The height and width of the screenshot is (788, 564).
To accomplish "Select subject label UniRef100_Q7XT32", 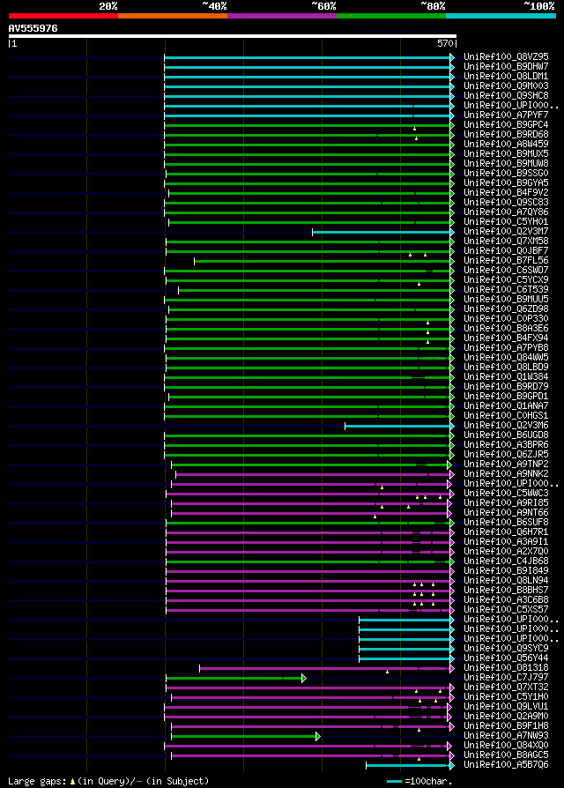I will click(x=506, y=688).
